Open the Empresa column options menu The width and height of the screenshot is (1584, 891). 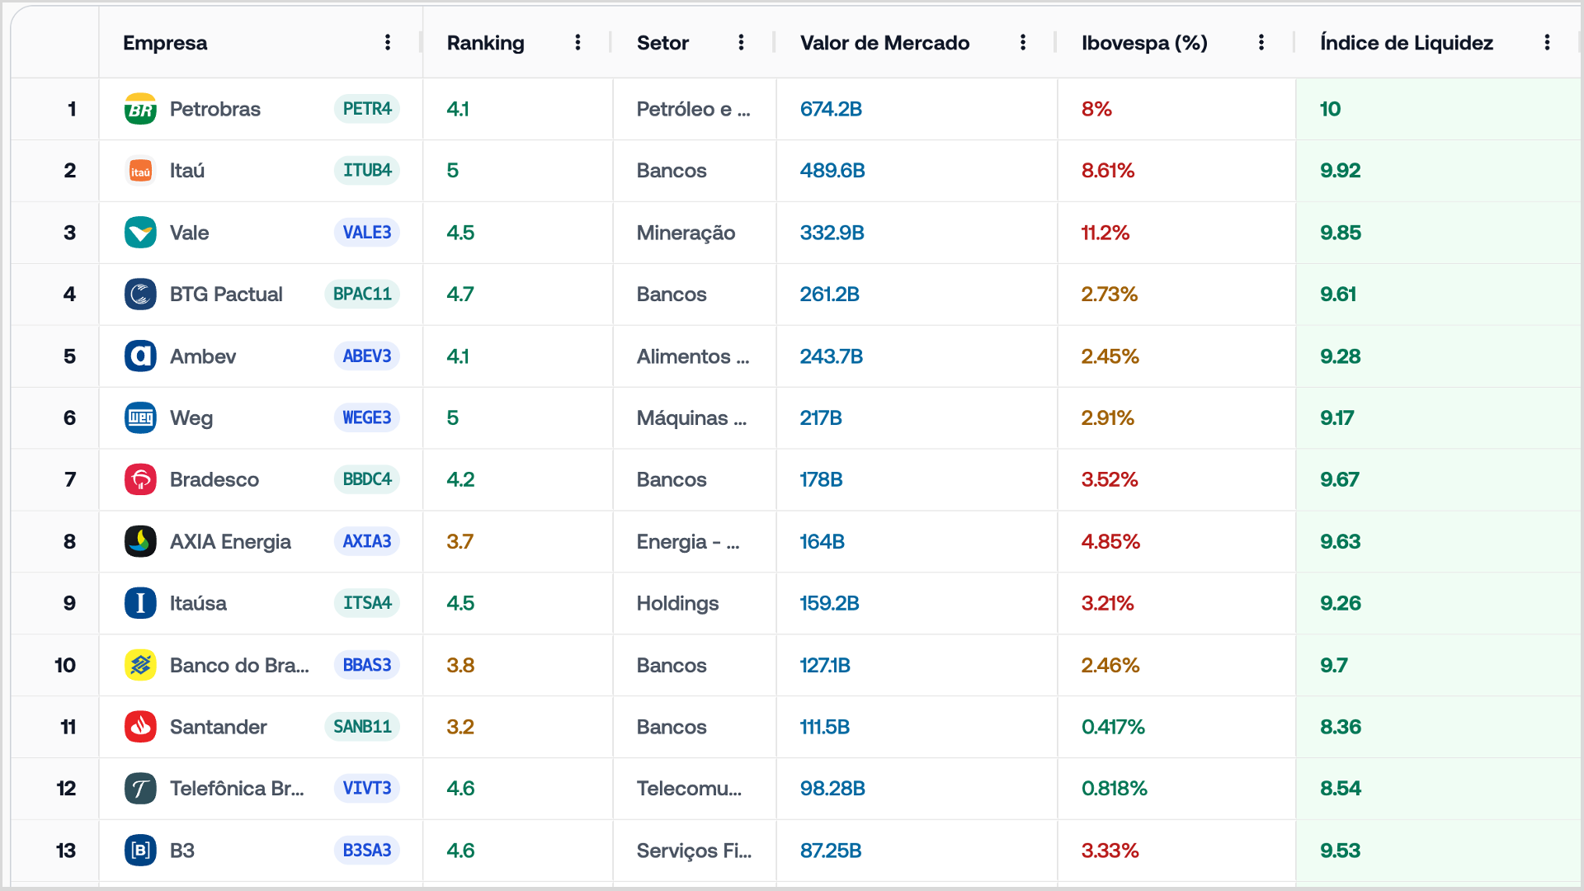[x=388, y=43]
